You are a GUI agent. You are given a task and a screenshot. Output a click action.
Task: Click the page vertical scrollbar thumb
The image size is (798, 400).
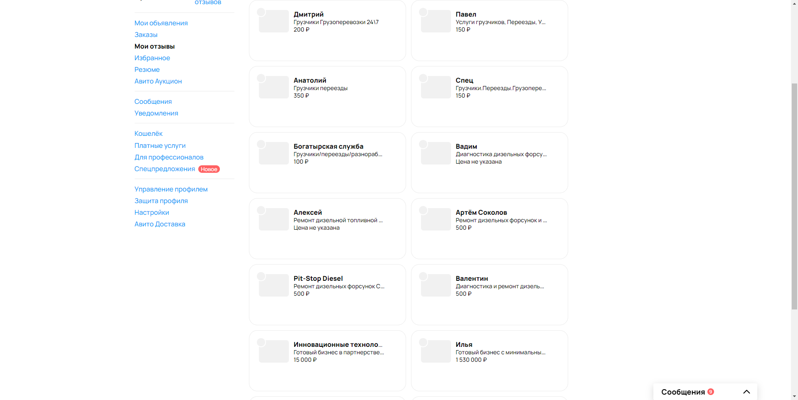[794, 196]
